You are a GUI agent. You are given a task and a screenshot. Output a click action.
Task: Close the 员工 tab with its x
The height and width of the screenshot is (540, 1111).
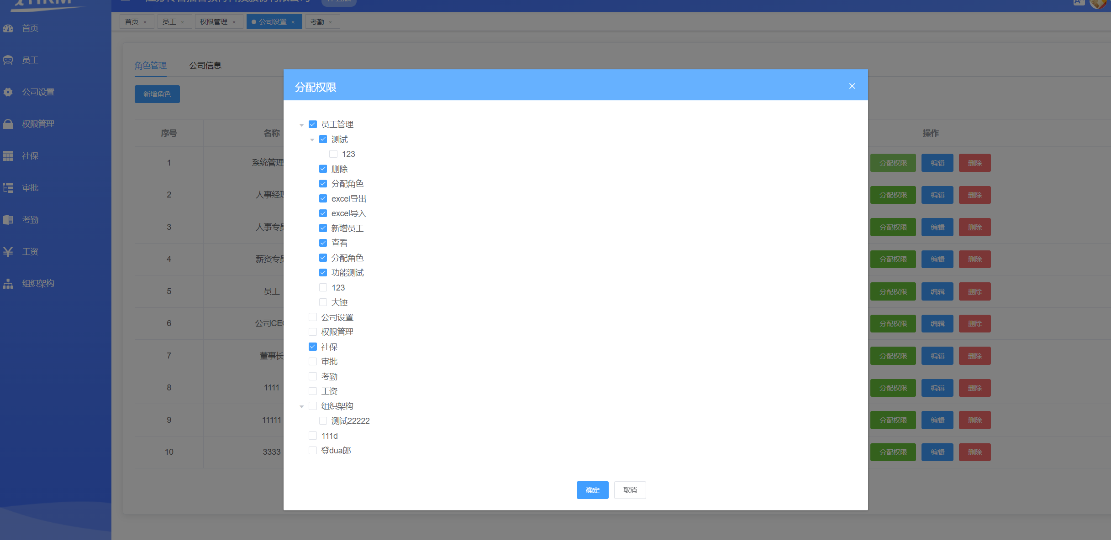(183, 22)
